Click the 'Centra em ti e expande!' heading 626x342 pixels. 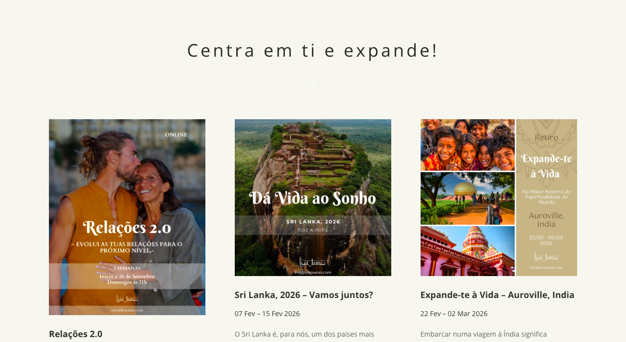pos(313,50)
